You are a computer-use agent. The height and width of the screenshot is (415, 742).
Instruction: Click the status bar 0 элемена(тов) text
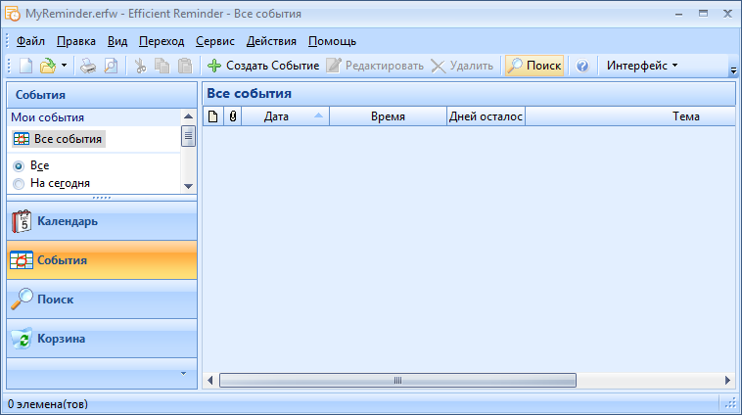click(x=48, y=404)
